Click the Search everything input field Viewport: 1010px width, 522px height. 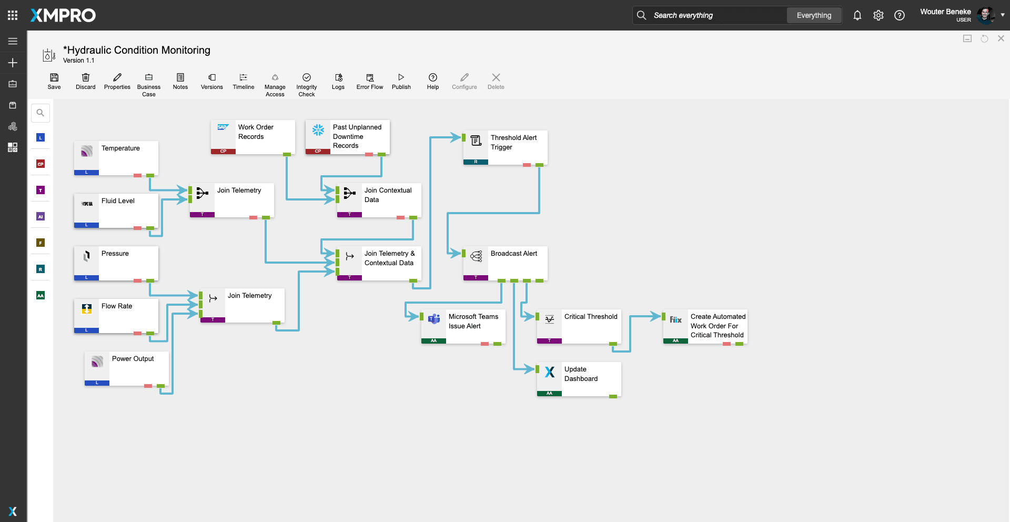[715, 15]
